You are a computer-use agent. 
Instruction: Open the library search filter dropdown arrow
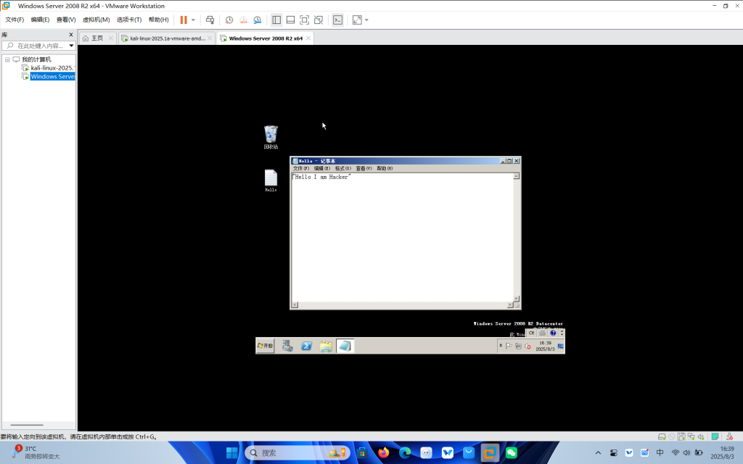tap(71, 46)
